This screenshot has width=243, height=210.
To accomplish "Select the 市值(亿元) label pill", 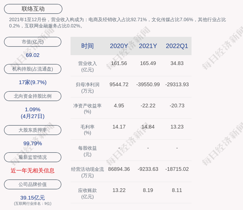I will click(x=33, y=42).
